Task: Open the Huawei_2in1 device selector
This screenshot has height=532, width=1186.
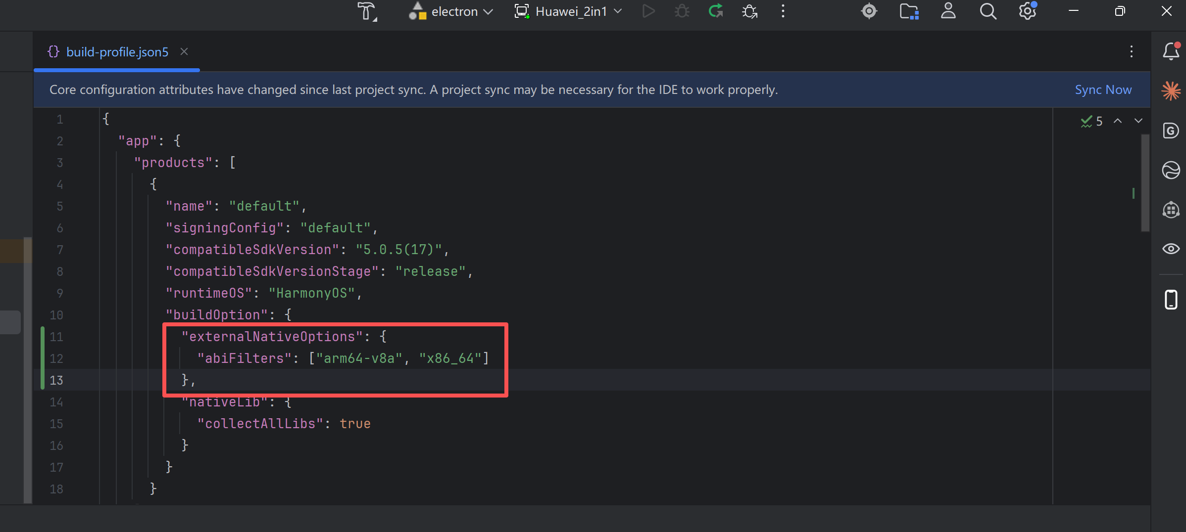Action: point(568,11)
